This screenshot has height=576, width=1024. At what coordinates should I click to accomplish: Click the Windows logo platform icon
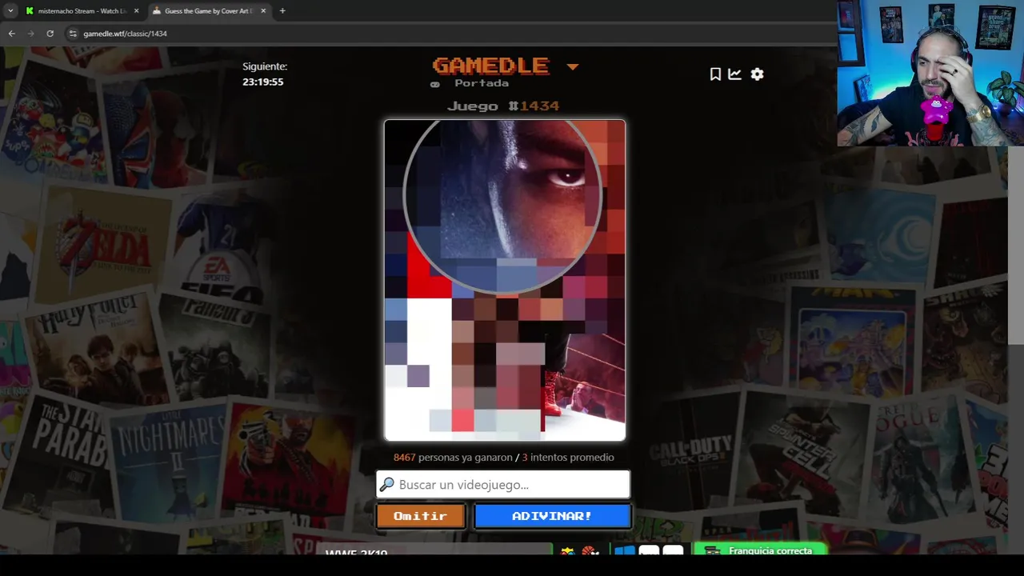(624, 551)
